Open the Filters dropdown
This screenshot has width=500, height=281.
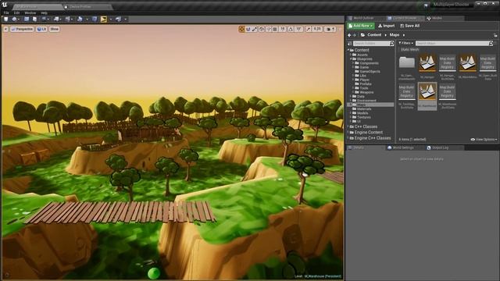(x=405, y=43)
